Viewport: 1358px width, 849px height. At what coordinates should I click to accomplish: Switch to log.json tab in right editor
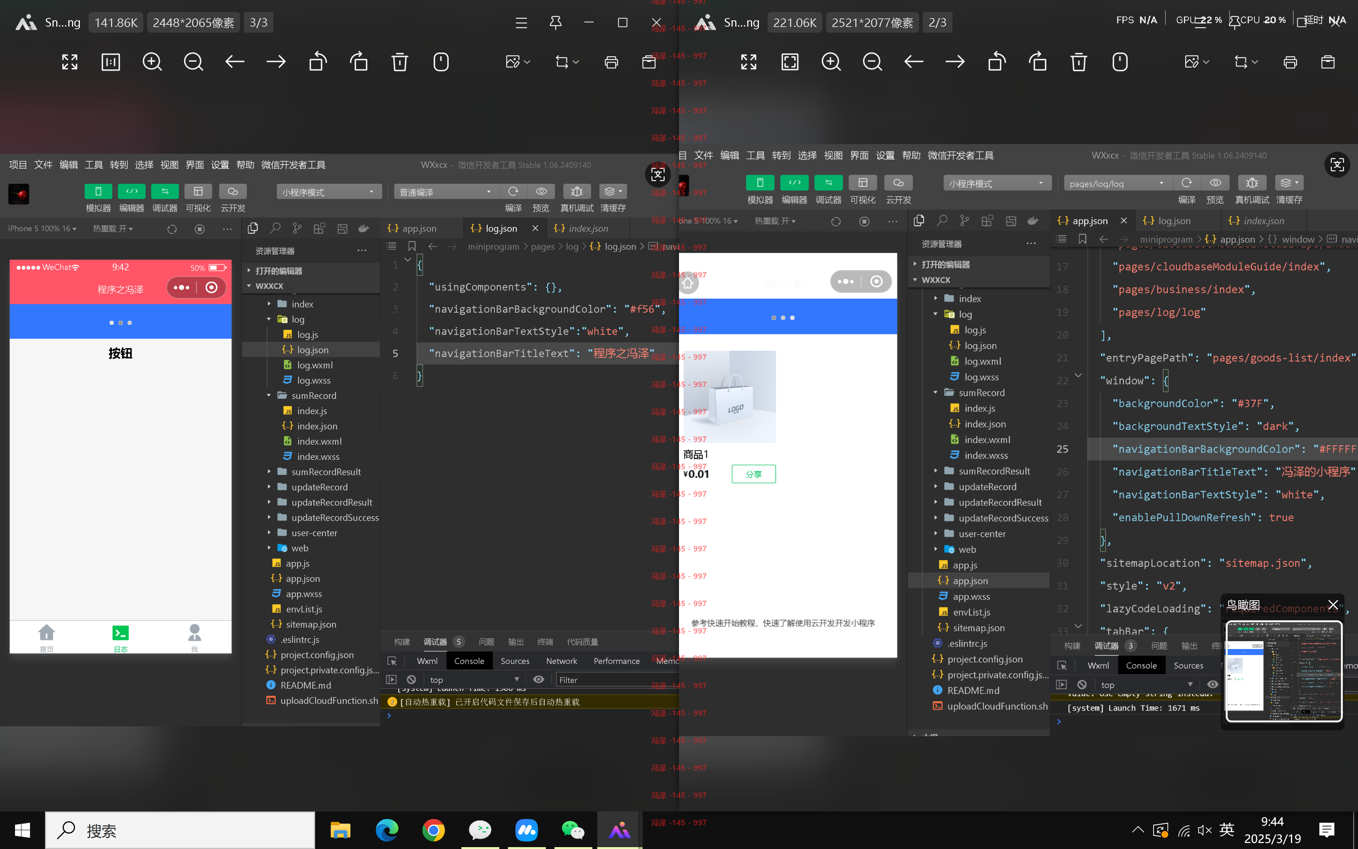click(x=1174, y=221)
